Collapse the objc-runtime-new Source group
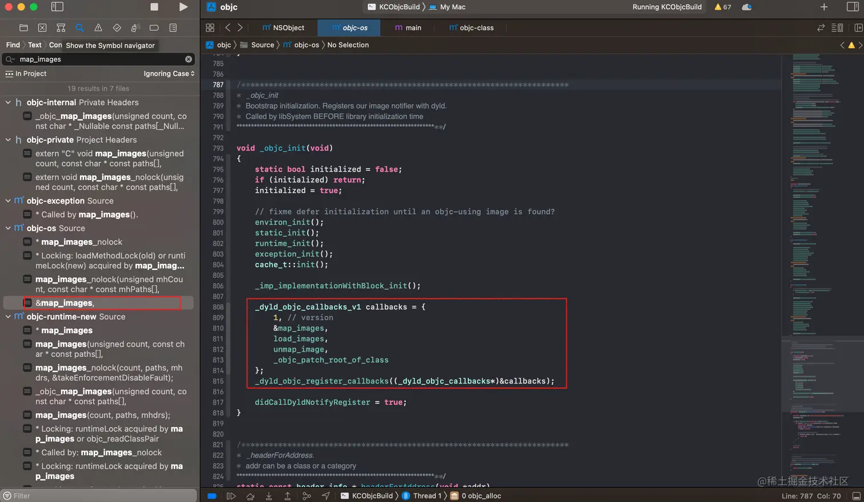This screenshot has height=502, width=864. tap(8, 317)
